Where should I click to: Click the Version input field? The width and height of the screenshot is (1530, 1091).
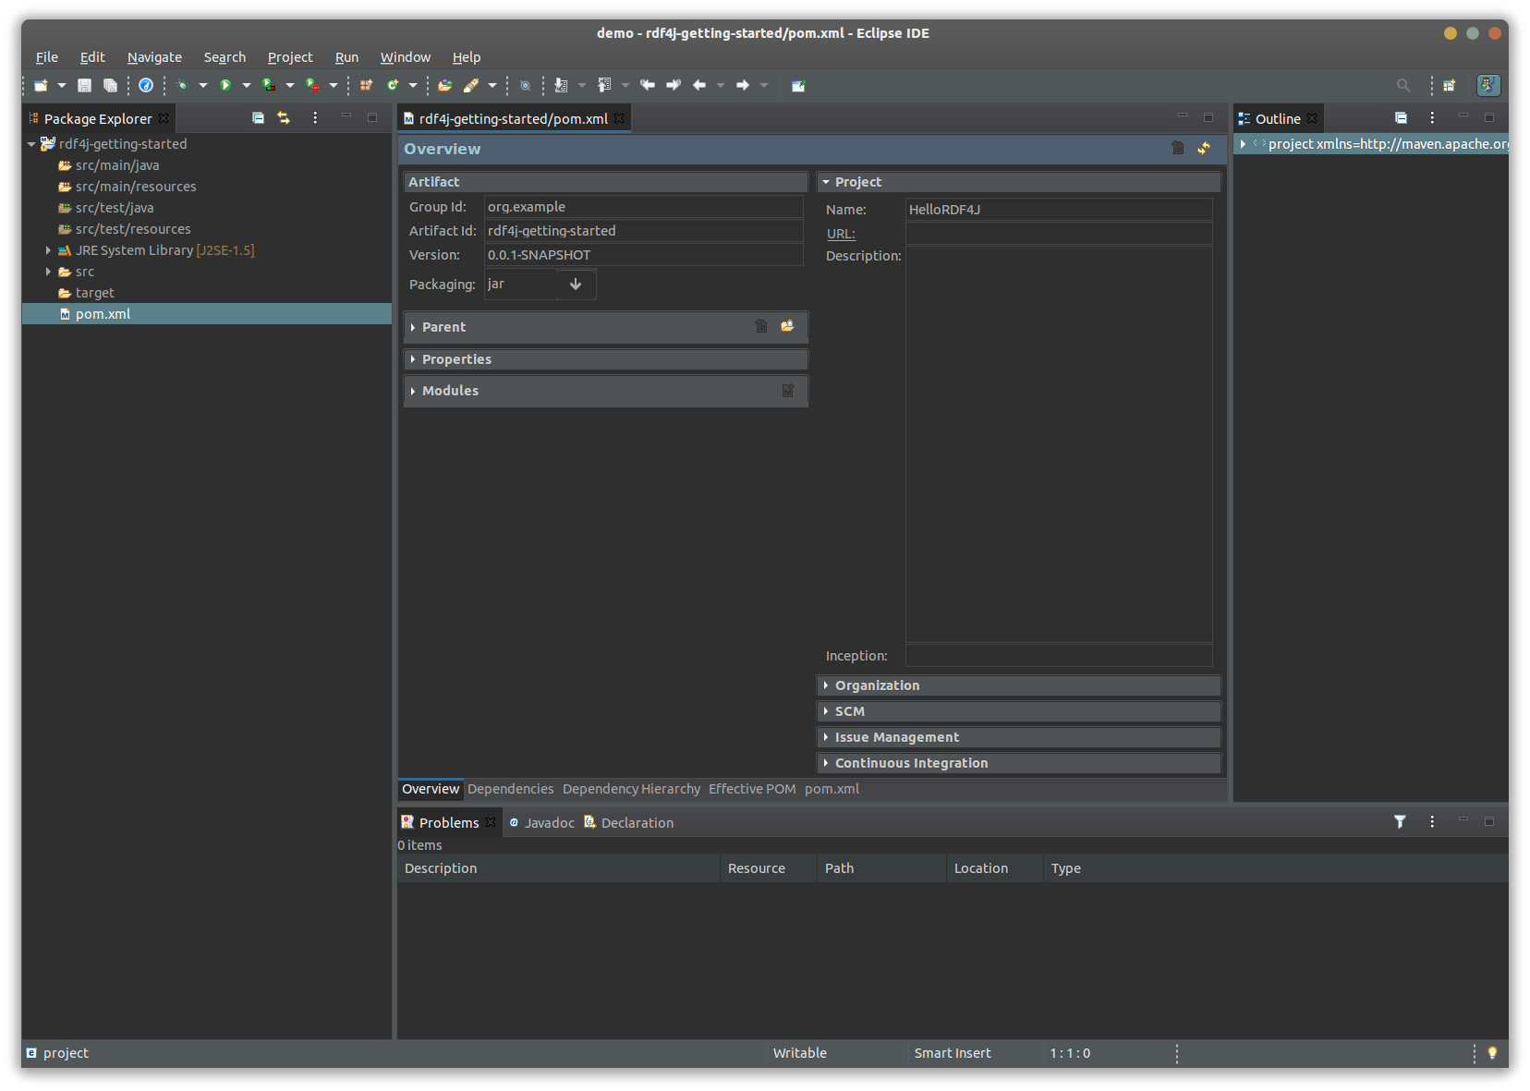(644, 255)
